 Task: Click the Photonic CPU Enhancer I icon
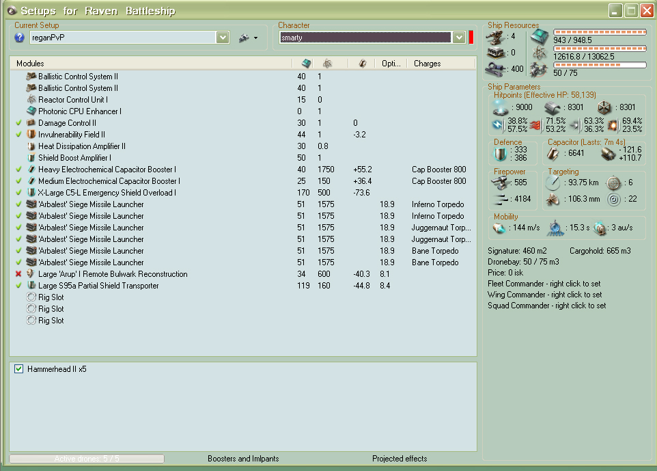(31, 111)
